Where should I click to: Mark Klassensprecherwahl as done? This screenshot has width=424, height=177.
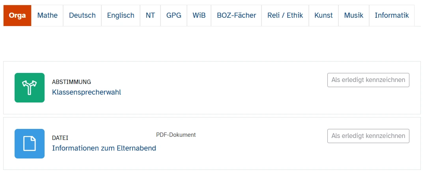point(368,80)
